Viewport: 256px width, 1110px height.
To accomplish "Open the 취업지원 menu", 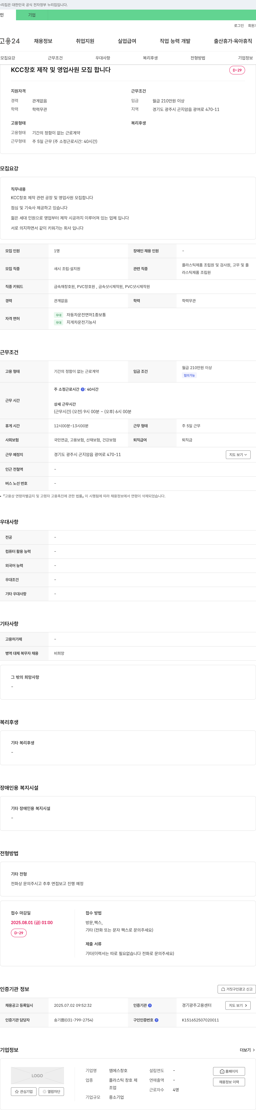I will pyautogui.click(x=85, y=41).
